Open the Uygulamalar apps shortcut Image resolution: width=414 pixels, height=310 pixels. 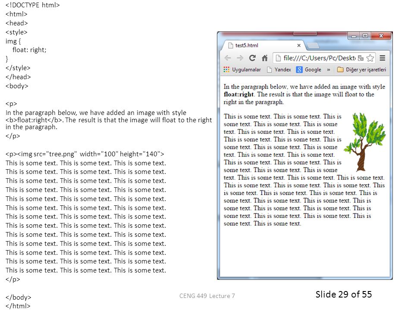pos(242,70)
